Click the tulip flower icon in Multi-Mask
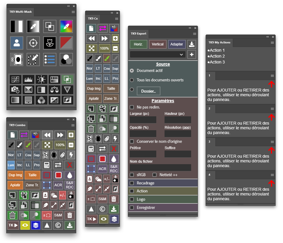Image resolution: width=283 pixels, height=243 pixels. tap(50, 43)
